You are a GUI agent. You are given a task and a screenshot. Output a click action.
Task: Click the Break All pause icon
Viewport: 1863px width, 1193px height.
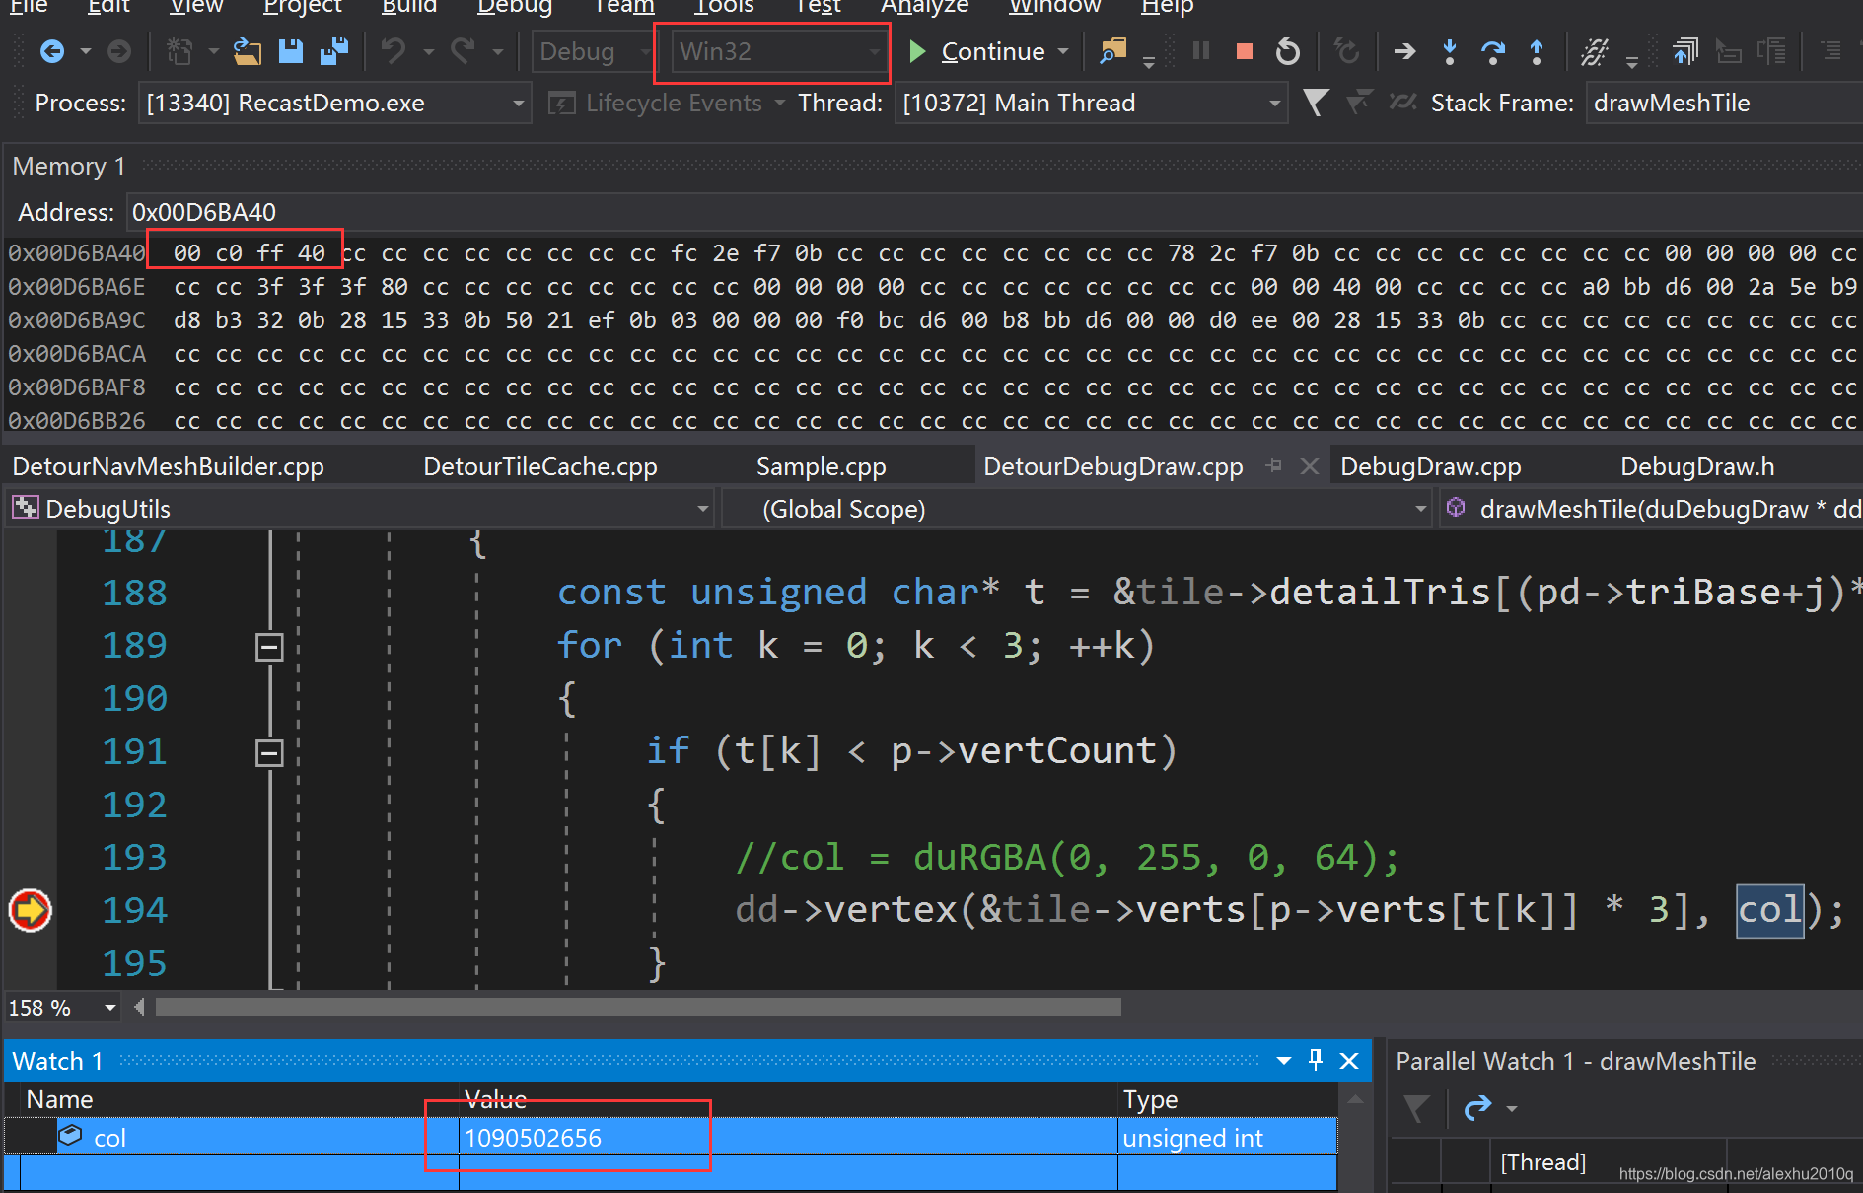(1201, 50)
